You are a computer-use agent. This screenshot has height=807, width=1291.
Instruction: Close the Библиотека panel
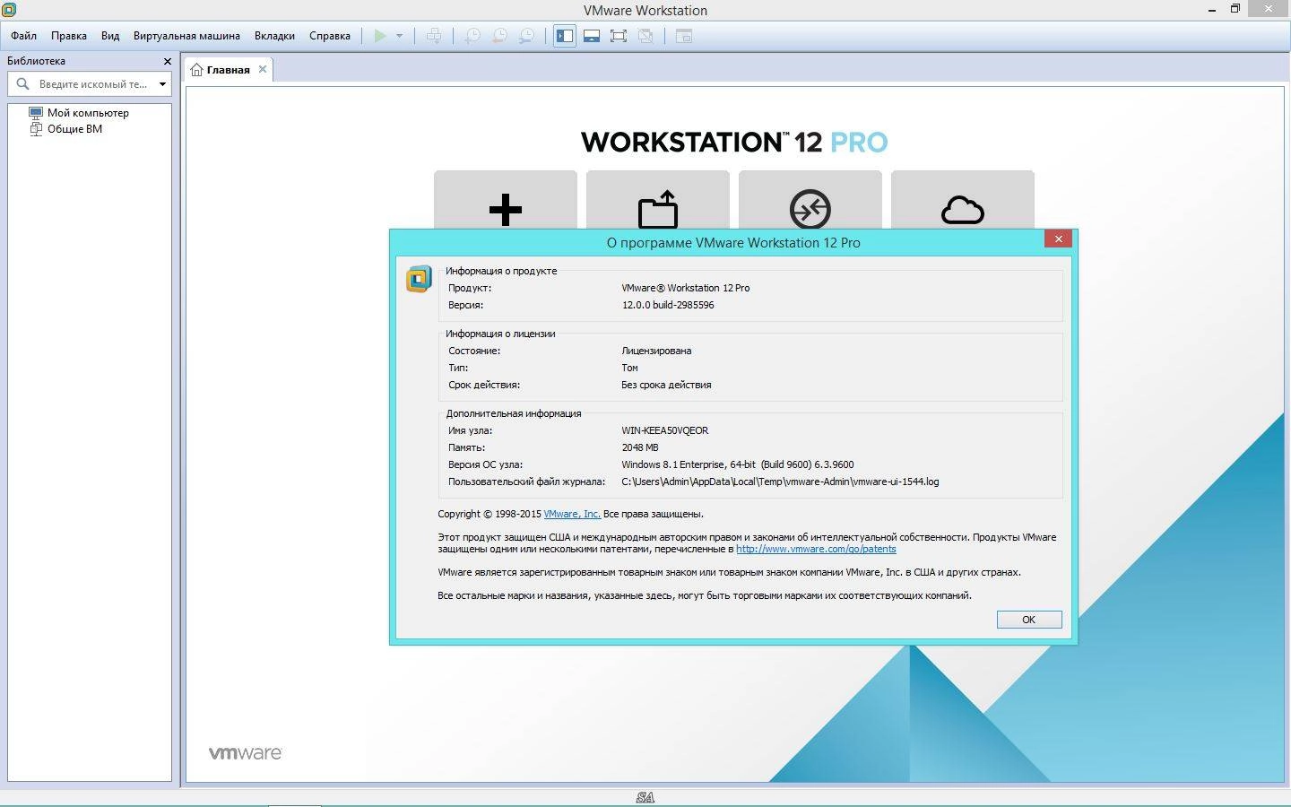(168, 61)
